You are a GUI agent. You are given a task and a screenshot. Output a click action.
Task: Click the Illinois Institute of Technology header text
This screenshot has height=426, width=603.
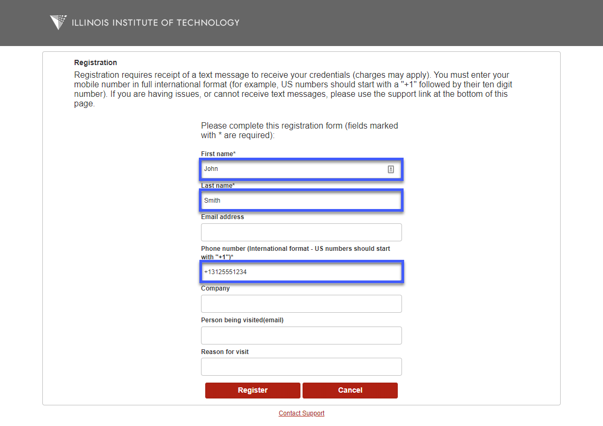point(156,23)
